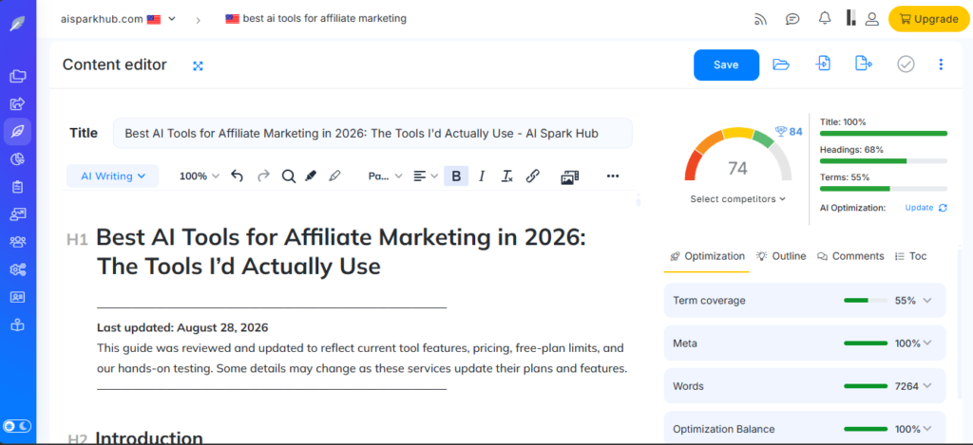Click the best ai tools for affiliate marketing breadcrumb
The width and height of the screenshot is (973, 445).
tap(315, 19)
